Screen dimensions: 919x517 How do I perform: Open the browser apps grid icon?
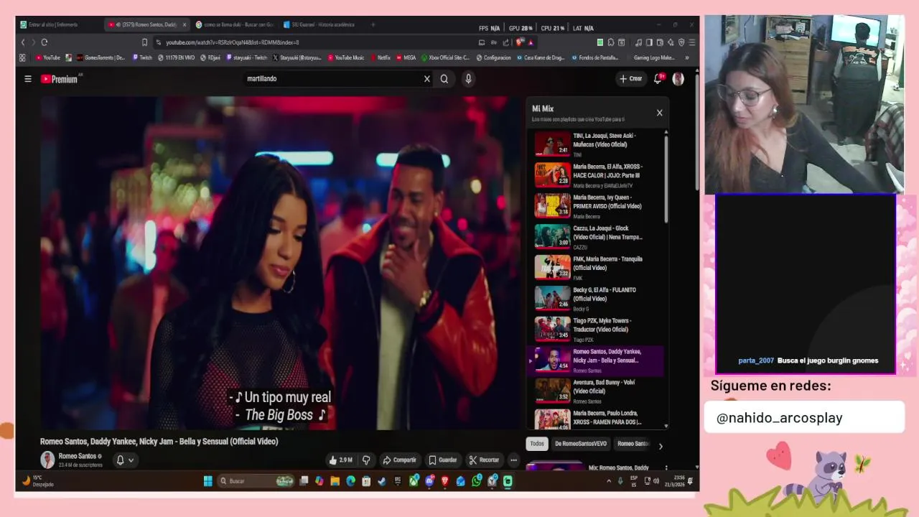coord(22,57)
